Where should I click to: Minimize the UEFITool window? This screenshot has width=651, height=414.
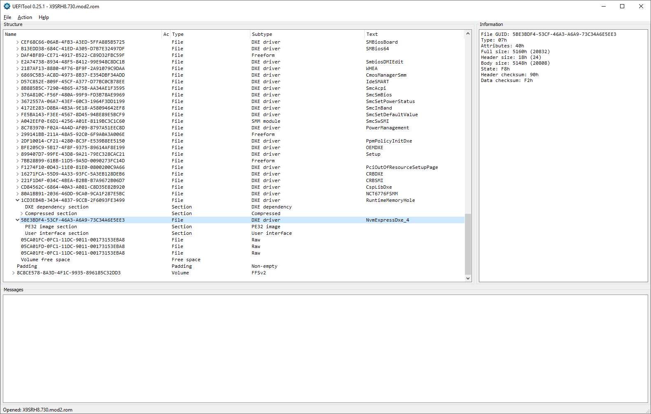604,6
